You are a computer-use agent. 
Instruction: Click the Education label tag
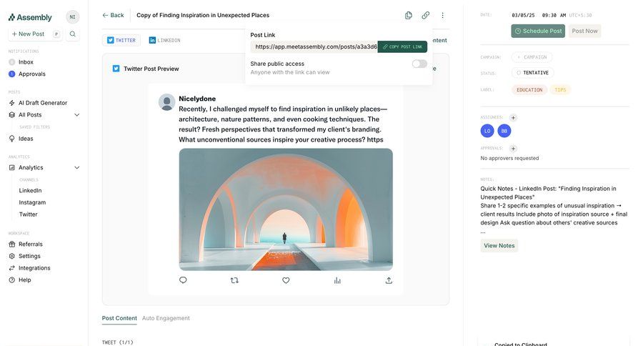coord(529,90)
